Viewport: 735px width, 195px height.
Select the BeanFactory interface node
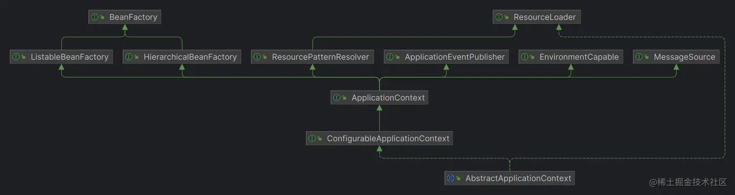point(125,17)
